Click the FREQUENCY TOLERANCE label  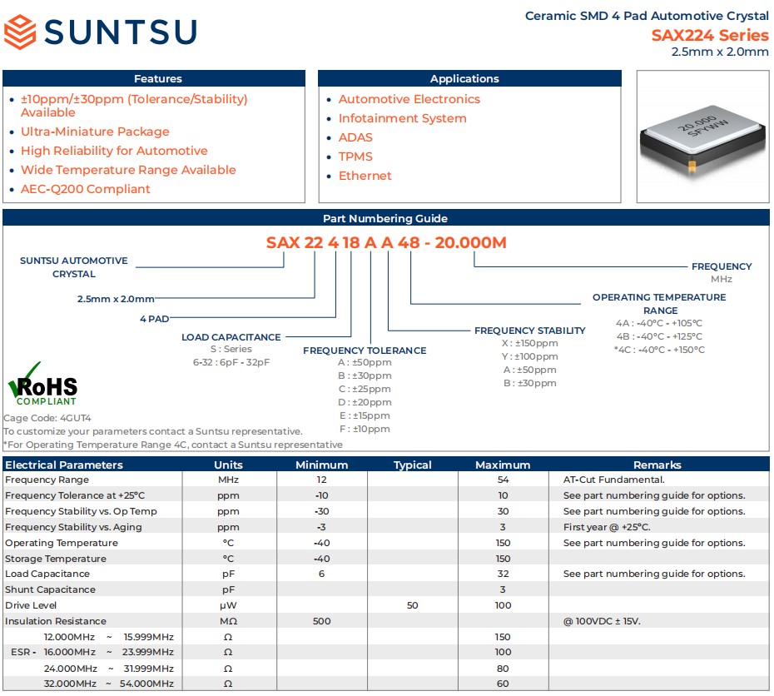click(x=365, y=350)
